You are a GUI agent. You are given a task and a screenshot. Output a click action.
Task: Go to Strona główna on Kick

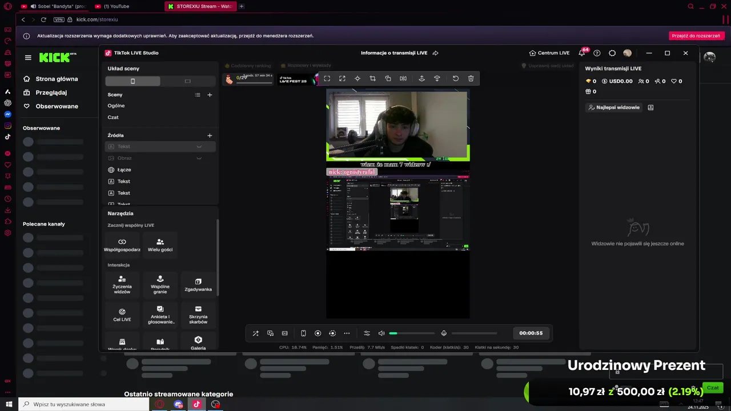(50, 79)
